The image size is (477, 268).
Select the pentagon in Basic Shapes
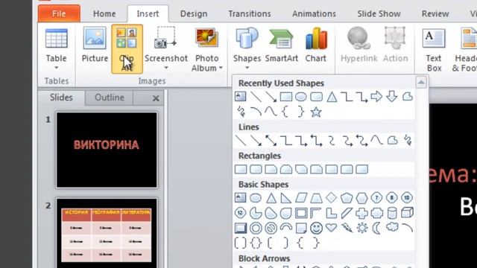[x=347, y=198]
